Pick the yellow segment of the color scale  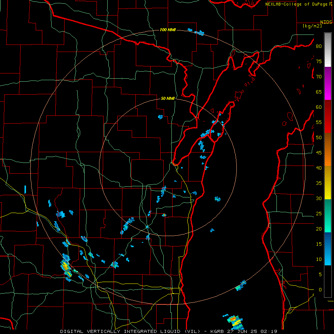pyautogui.click(x=328, y=183)
